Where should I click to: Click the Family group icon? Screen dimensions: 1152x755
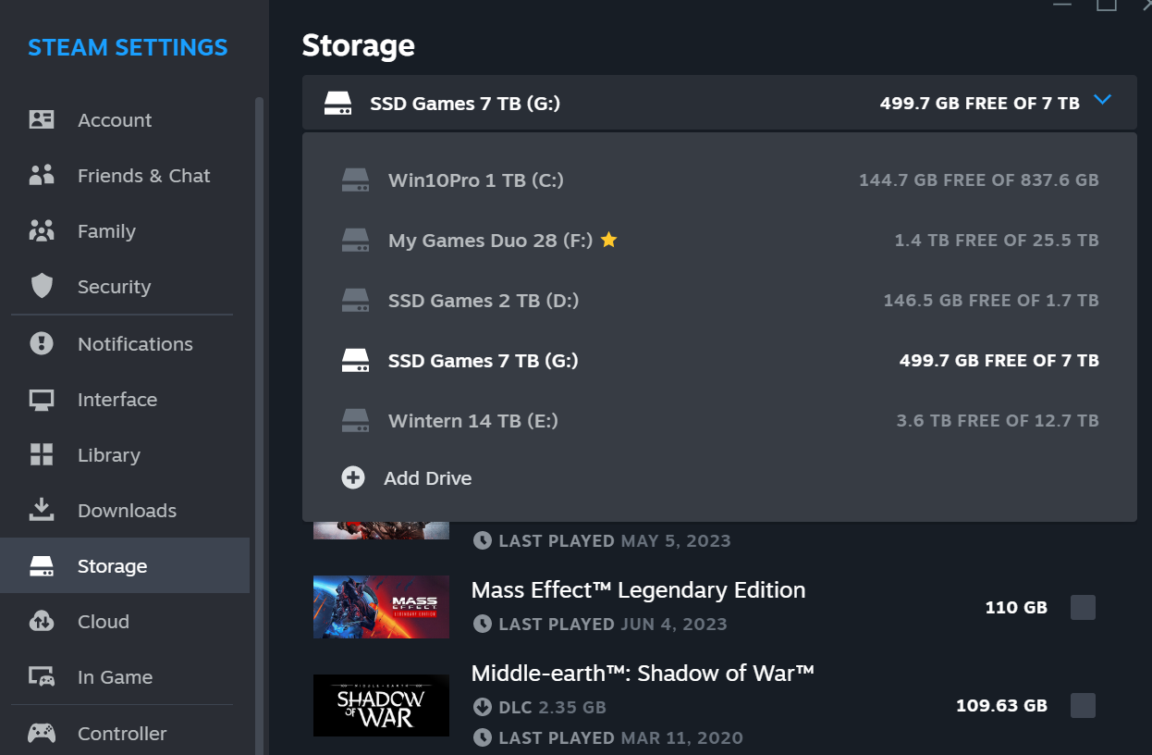42,231
